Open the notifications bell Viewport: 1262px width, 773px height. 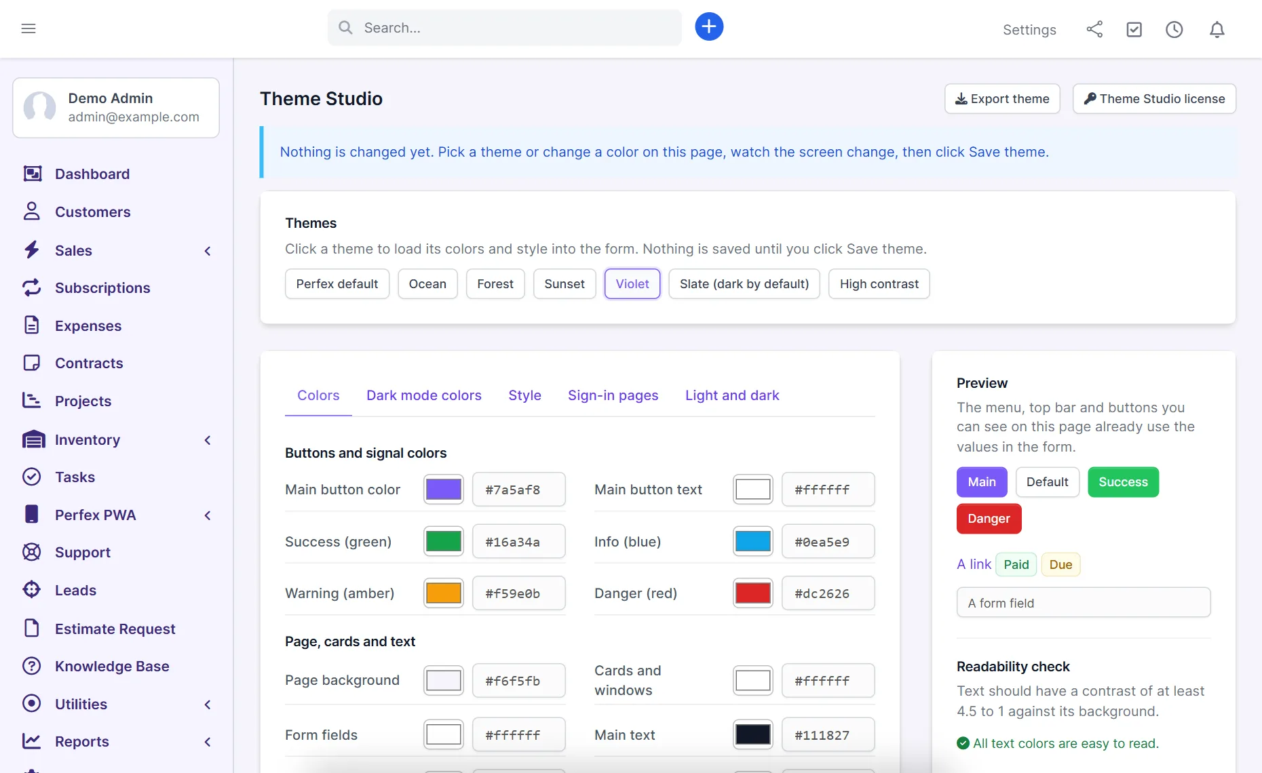click(x=1217, y=29)
